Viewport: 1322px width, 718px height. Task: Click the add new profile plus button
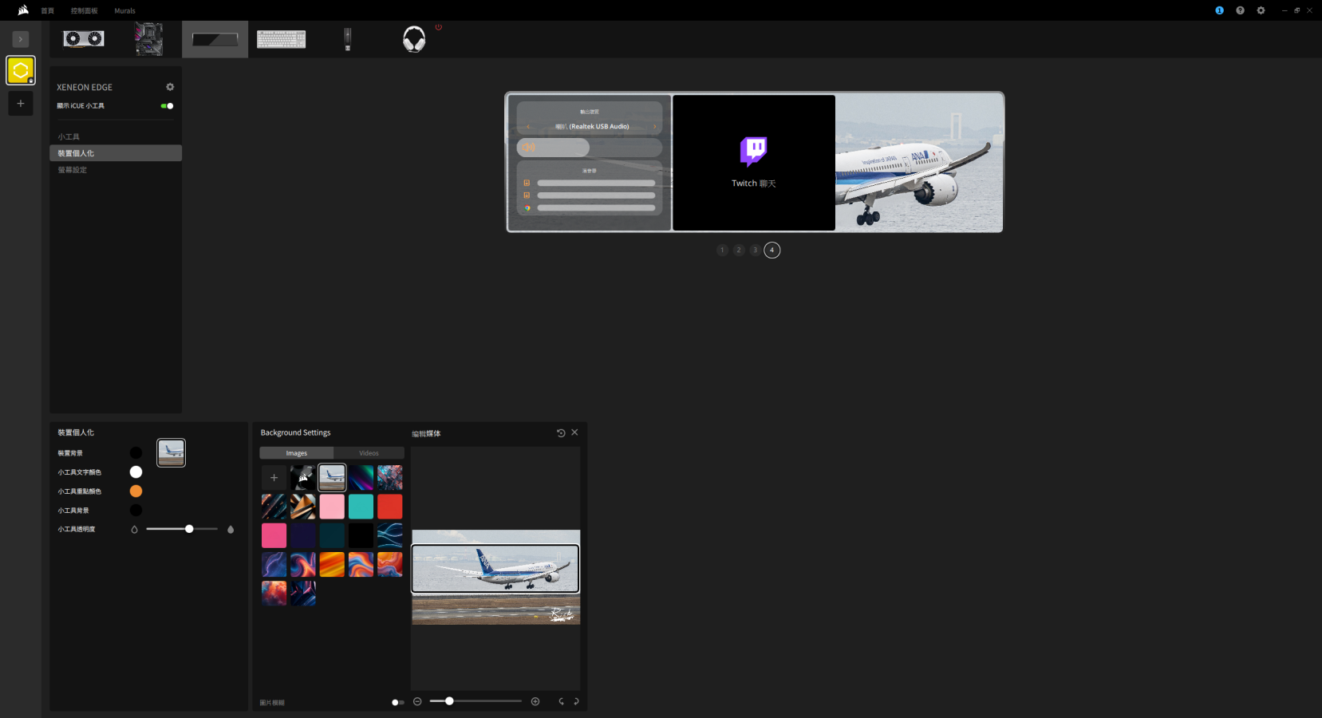21,104
